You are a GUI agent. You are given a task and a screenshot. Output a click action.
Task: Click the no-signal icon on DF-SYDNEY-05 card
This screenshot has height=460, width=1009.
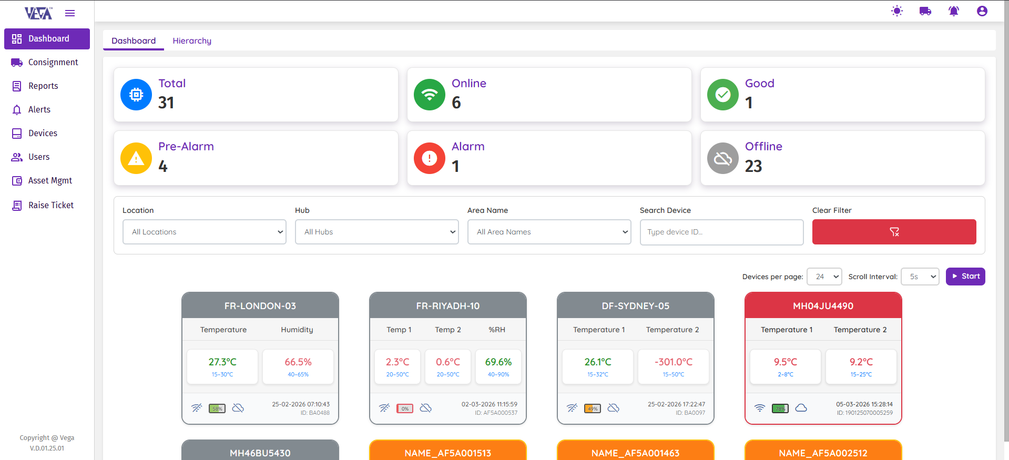572,408
